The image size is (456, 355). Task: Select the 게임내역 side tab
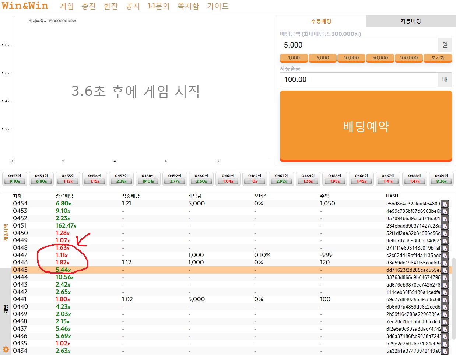click(x=6, y=232)
